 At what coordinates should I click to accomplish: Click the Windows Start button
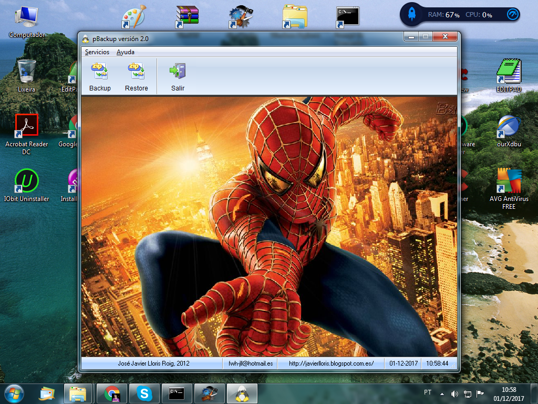[13, 393]
